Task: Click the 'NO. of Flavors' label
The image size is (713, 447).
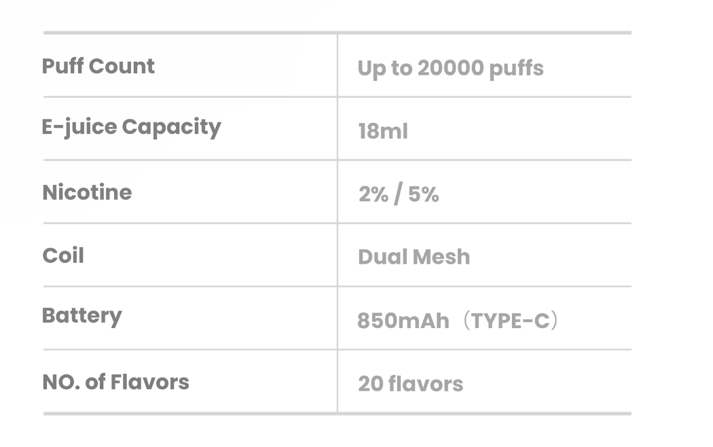Action: pos(115,382)
